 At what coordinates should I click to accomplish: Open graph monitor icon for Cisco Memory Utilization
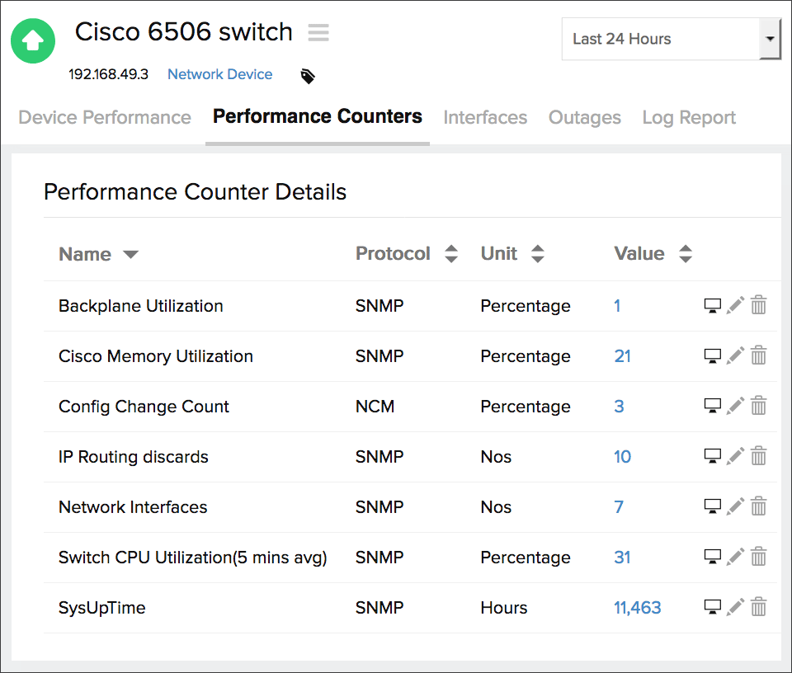(x=713, y=356)
